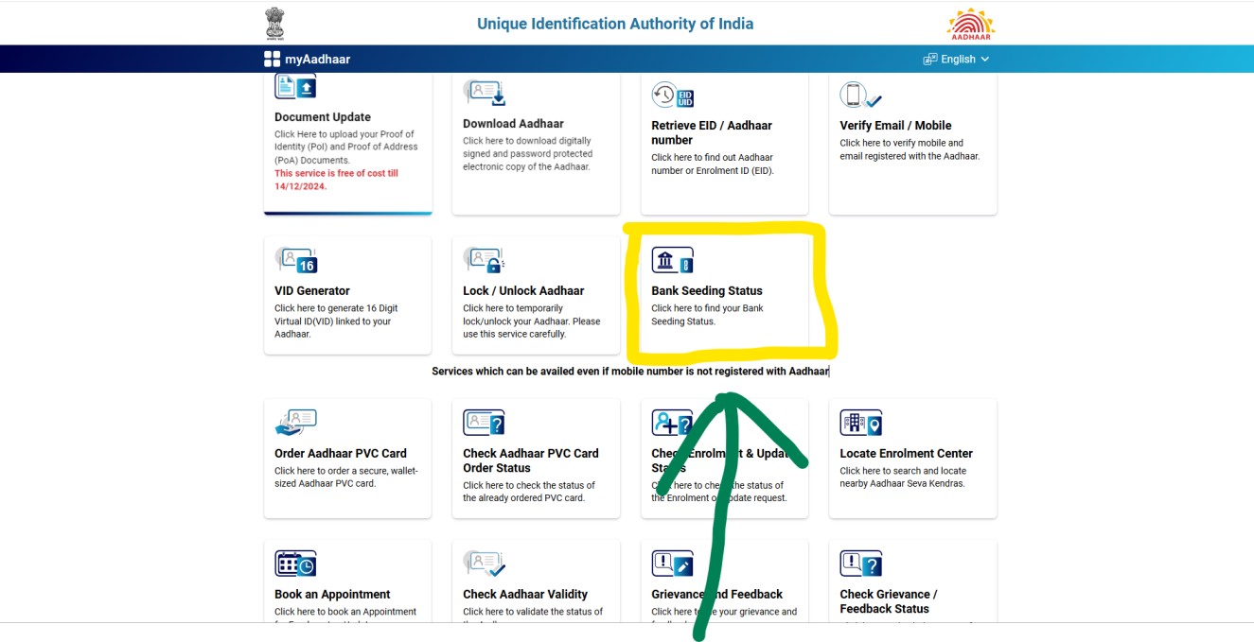Screen dimensions: 1254x642
Task: Click 'Click here to download digitally signed' description
Action: coord(527,154)
